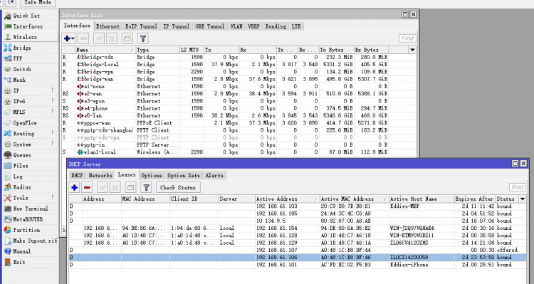Click enable checkmark in Interface List toolbar
This screenshot has height=284, width=534.
click(x=99, y=38)
